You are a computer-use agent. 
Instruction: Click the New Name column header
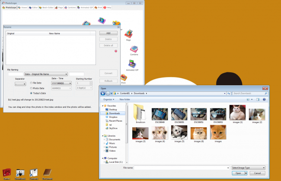(x=69, y=33)
